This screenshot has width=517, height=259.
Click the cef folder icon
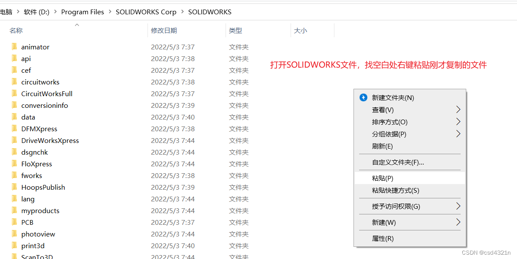14,70
